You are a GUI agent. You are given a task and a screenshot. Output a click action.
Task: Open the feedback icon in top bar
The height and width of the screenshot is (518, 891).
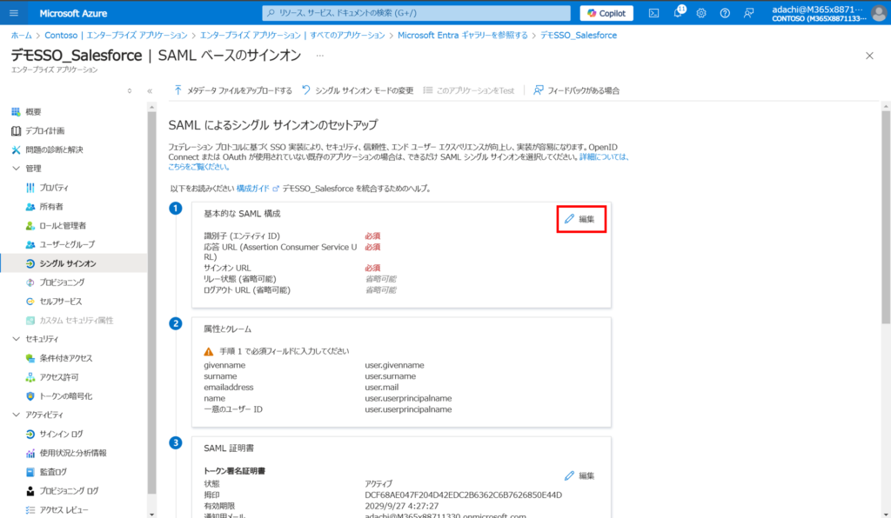pyautogui.click(x=749, y=13)
